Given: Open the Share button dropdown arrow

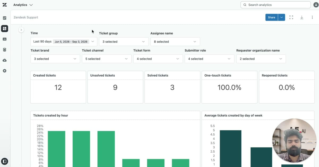Looking at the screenshot, I should click(x=282, y=17).
